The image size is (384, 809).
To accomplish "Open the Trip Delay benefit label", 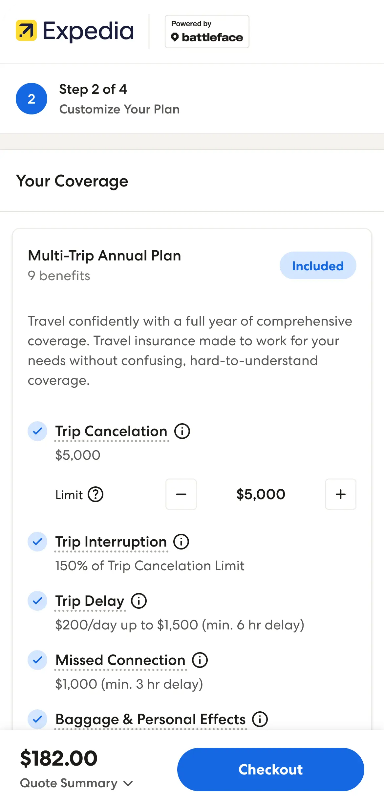I will tap(90, 601).
